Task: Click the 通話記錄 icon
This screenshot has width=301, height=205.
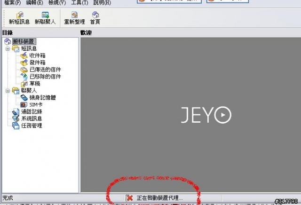Action: coord(16,112)
